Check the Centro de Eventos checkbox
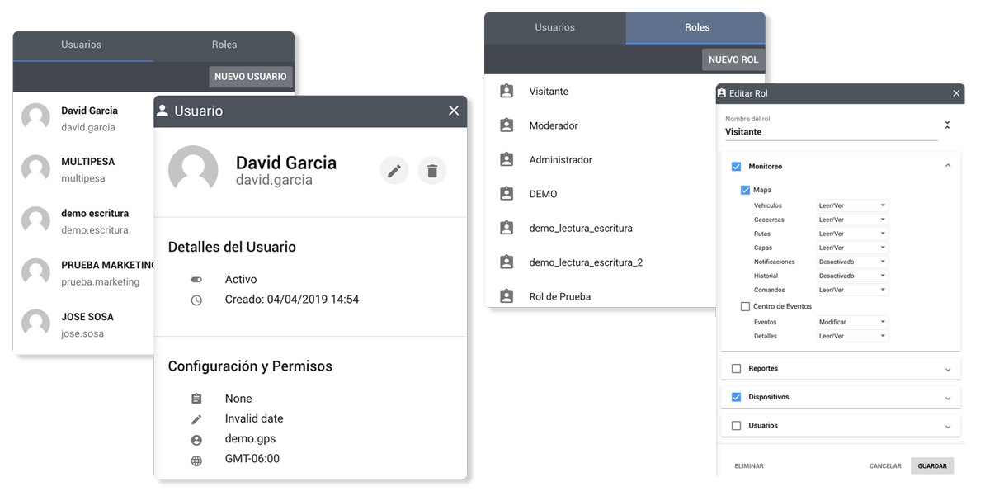This screenshot has width=990, height=496. 745,306
